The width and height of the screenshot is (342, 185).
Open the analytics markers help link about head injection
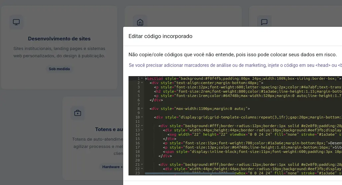pos(235,65)
